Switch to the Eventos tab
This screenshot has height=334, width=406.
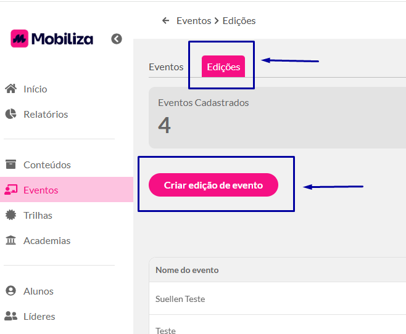(x=166, y=67)
